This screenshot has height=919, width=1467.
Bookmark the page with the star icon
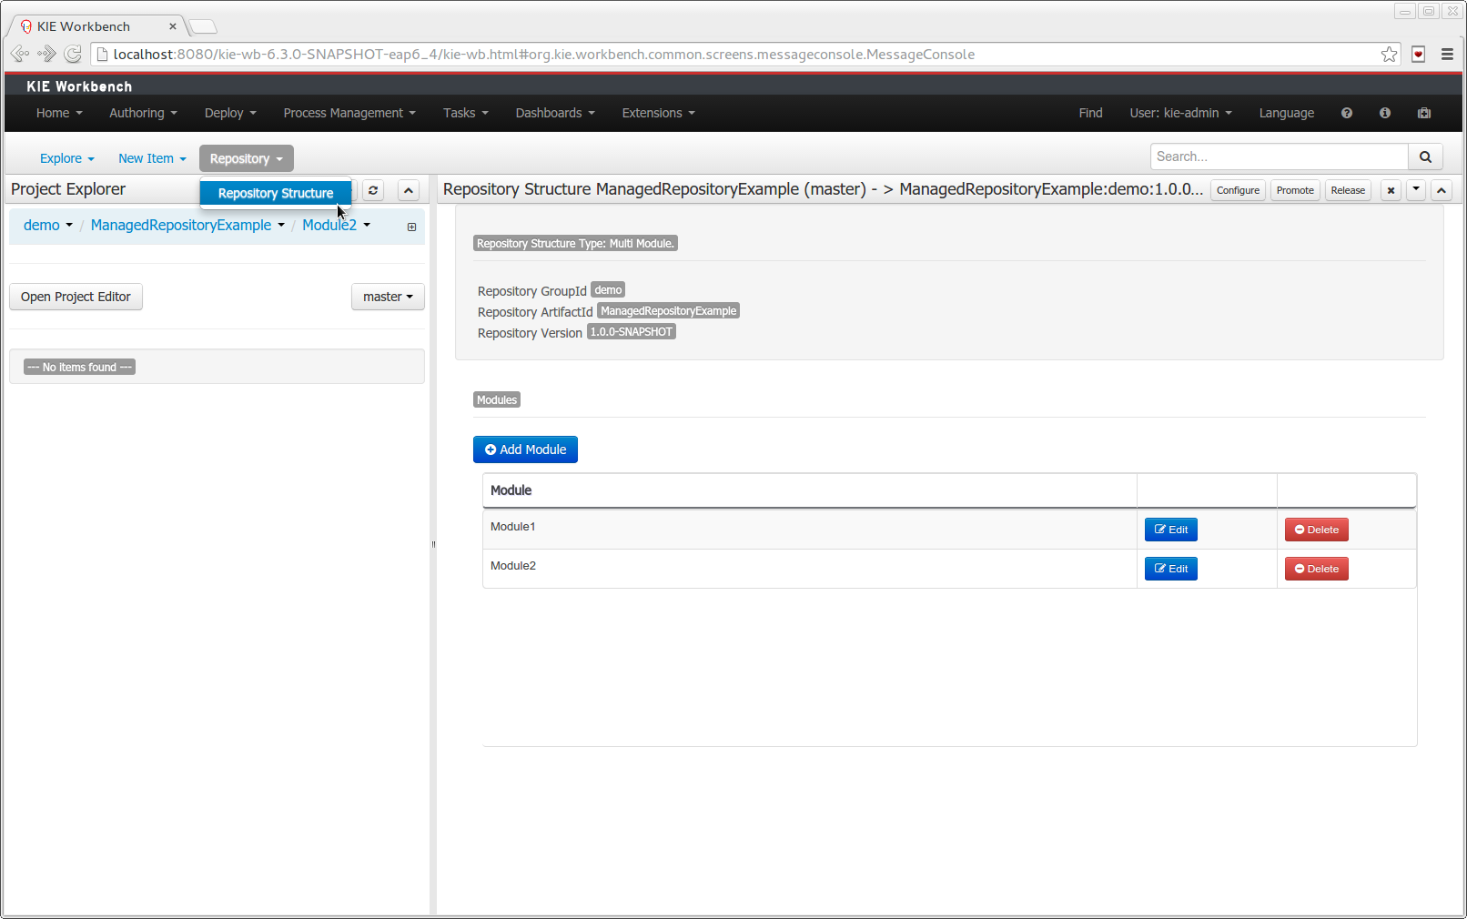(x=1389, y=55)
